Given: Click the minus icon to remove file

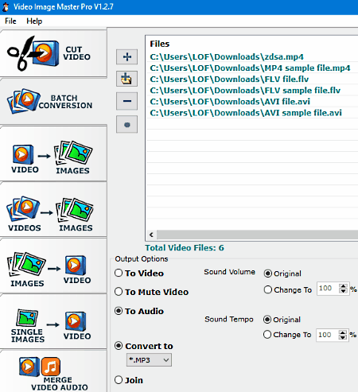Looking at the screenshot, I should [126, 101].
